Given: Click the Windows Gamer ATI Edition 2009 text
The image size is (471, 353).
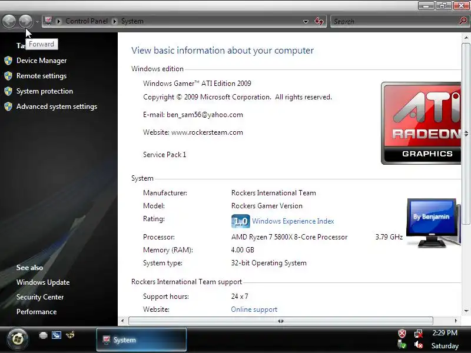Looking at the screenshot, I should tap(197, 84).
